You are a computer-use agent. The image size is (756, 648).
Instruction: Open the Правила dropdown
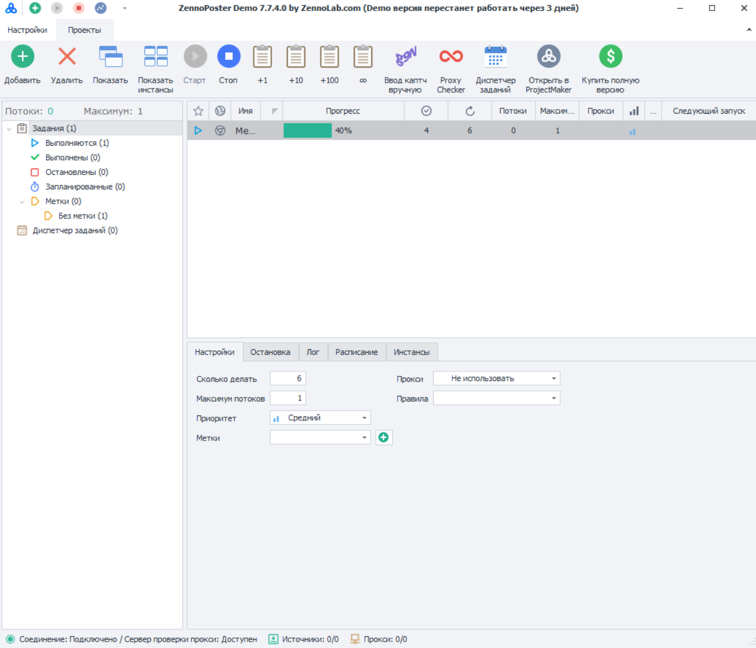pos(497,398)
